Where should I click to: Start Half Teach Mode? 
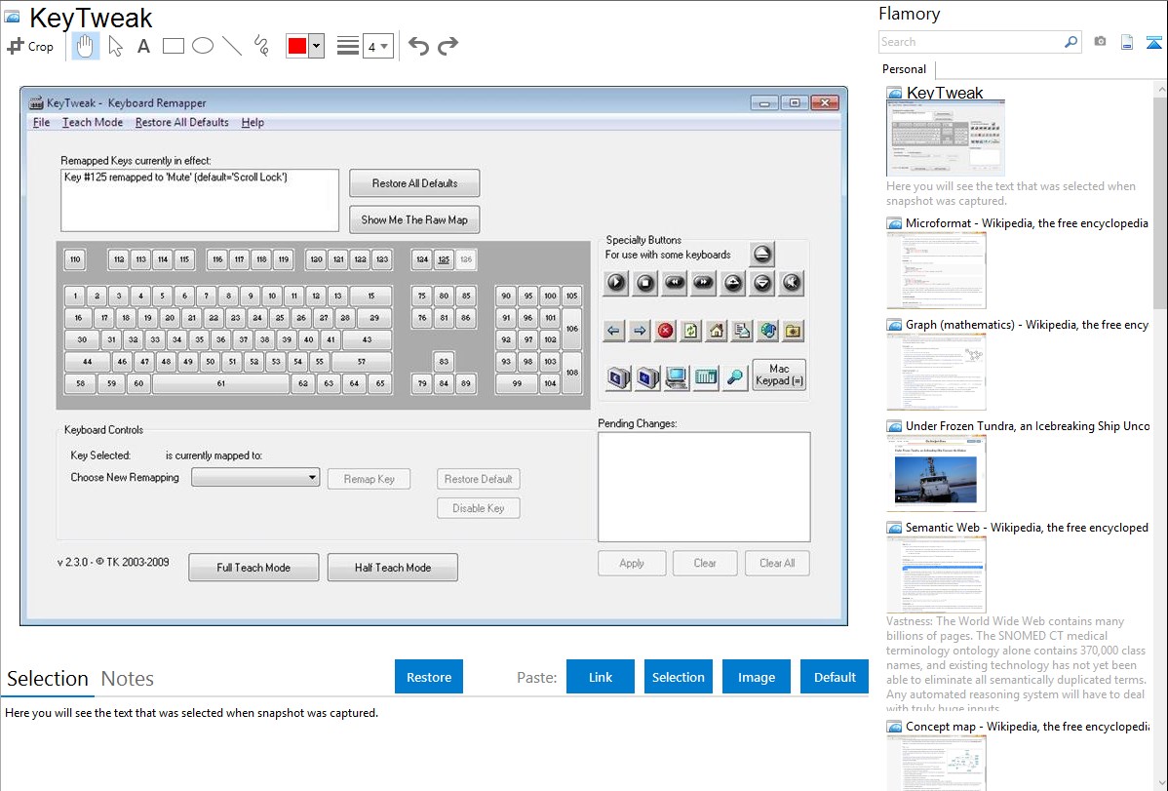point(393,568)
